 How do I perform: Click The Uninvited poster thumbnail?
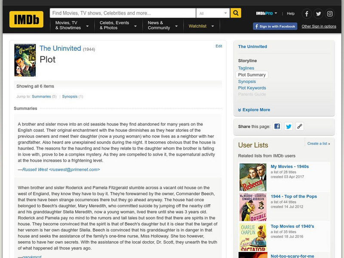coord(25,60)
